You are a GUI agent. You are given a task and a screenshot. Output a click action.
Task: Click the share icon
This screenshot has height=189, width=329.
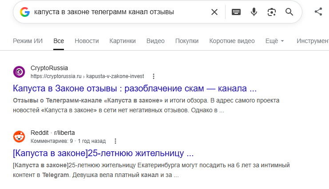coord(318,12)
